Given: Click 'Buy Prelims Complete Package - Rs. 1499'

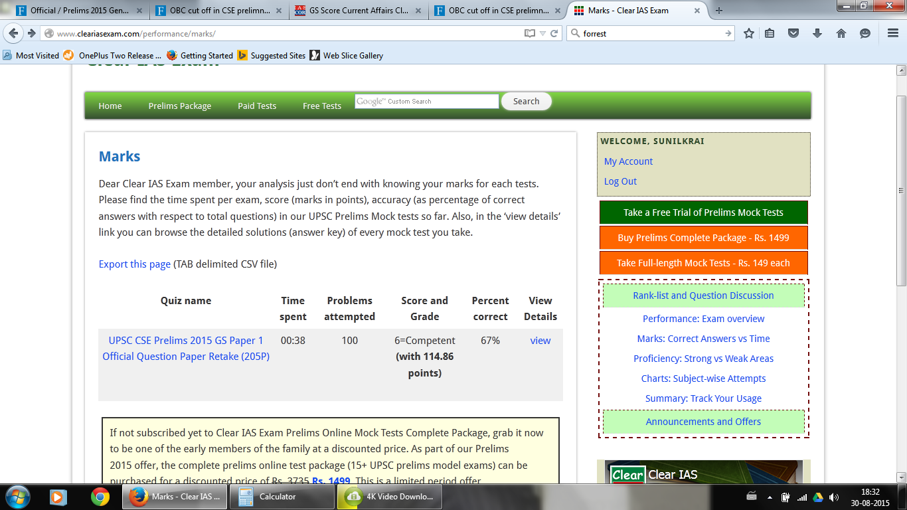Looking at the screenshot, I should point(703,238).
